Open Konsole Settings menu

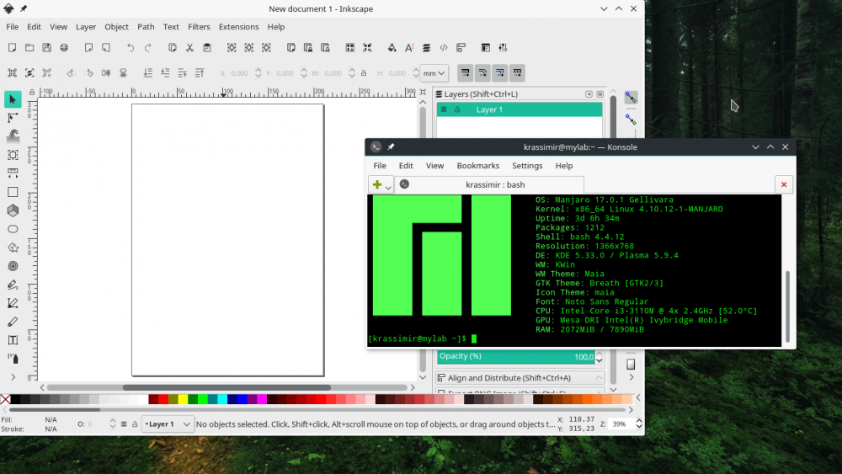(x=527, y=166)
